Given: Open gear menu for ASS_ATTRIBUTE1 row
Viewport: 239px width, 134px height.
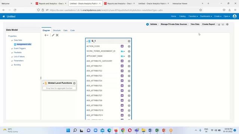Looking at the screenshot, I should pos(129,66).
